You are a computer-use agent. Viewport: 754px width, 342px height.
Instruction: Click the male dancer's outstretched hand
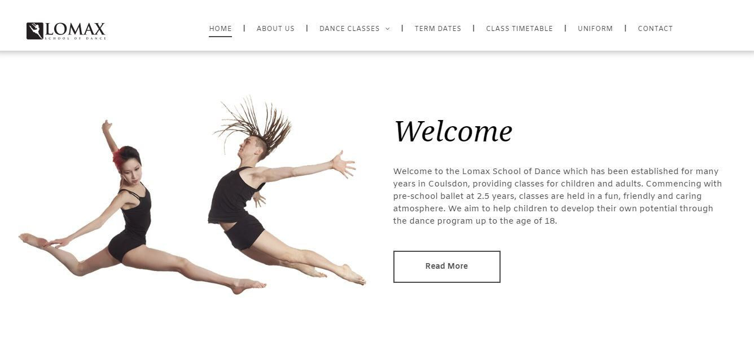click(343, 164)
